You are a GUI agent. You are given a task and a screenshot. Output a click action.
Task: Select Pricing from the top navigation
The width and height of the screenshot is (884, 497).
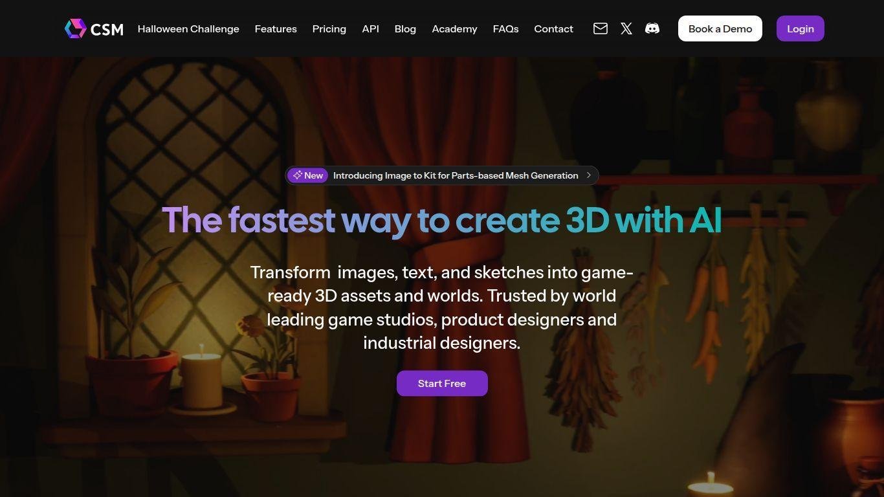pos(329,29)
